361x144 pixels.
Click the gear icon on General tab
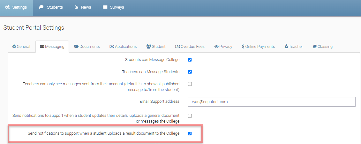click(x=14, y=47)
